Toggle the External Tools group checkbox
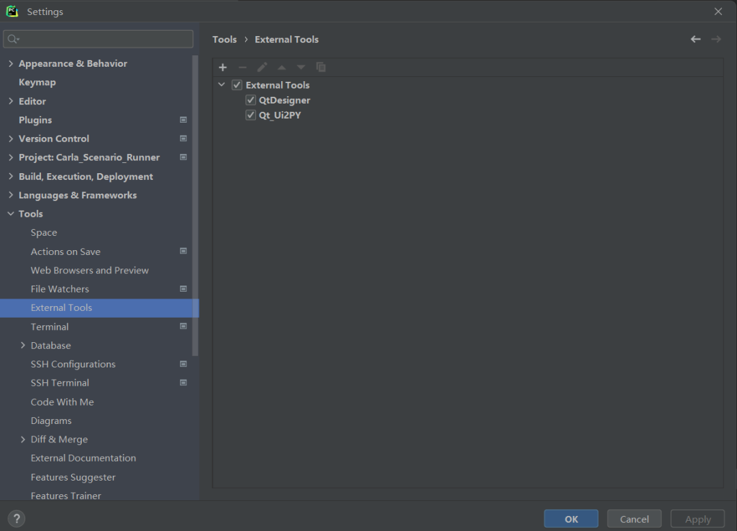737x531 pixels. (237, 85)
